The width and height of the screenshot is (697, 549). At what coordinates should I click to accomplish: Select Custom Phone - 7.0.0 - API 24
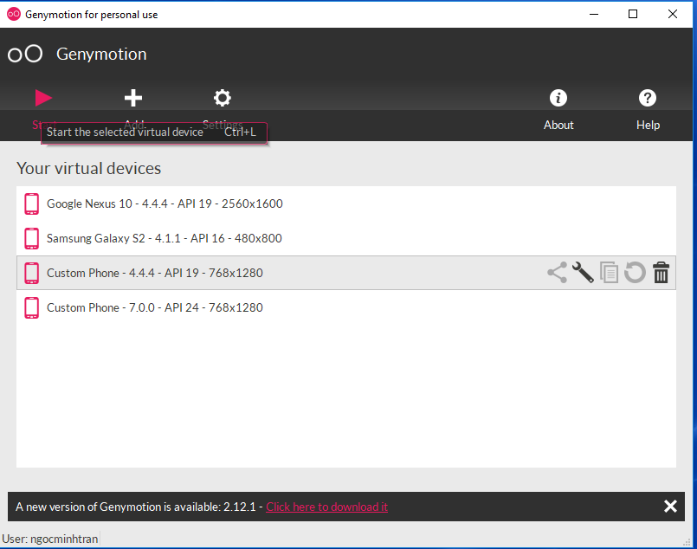[346, 307]
